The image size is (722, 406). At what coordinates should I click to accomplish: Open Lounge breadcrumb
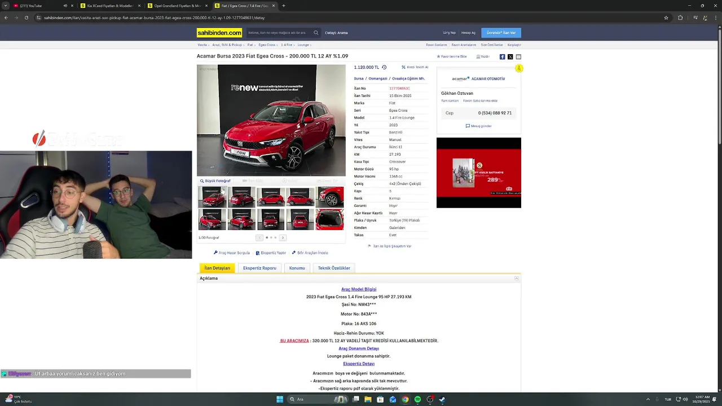click(303, 45)
